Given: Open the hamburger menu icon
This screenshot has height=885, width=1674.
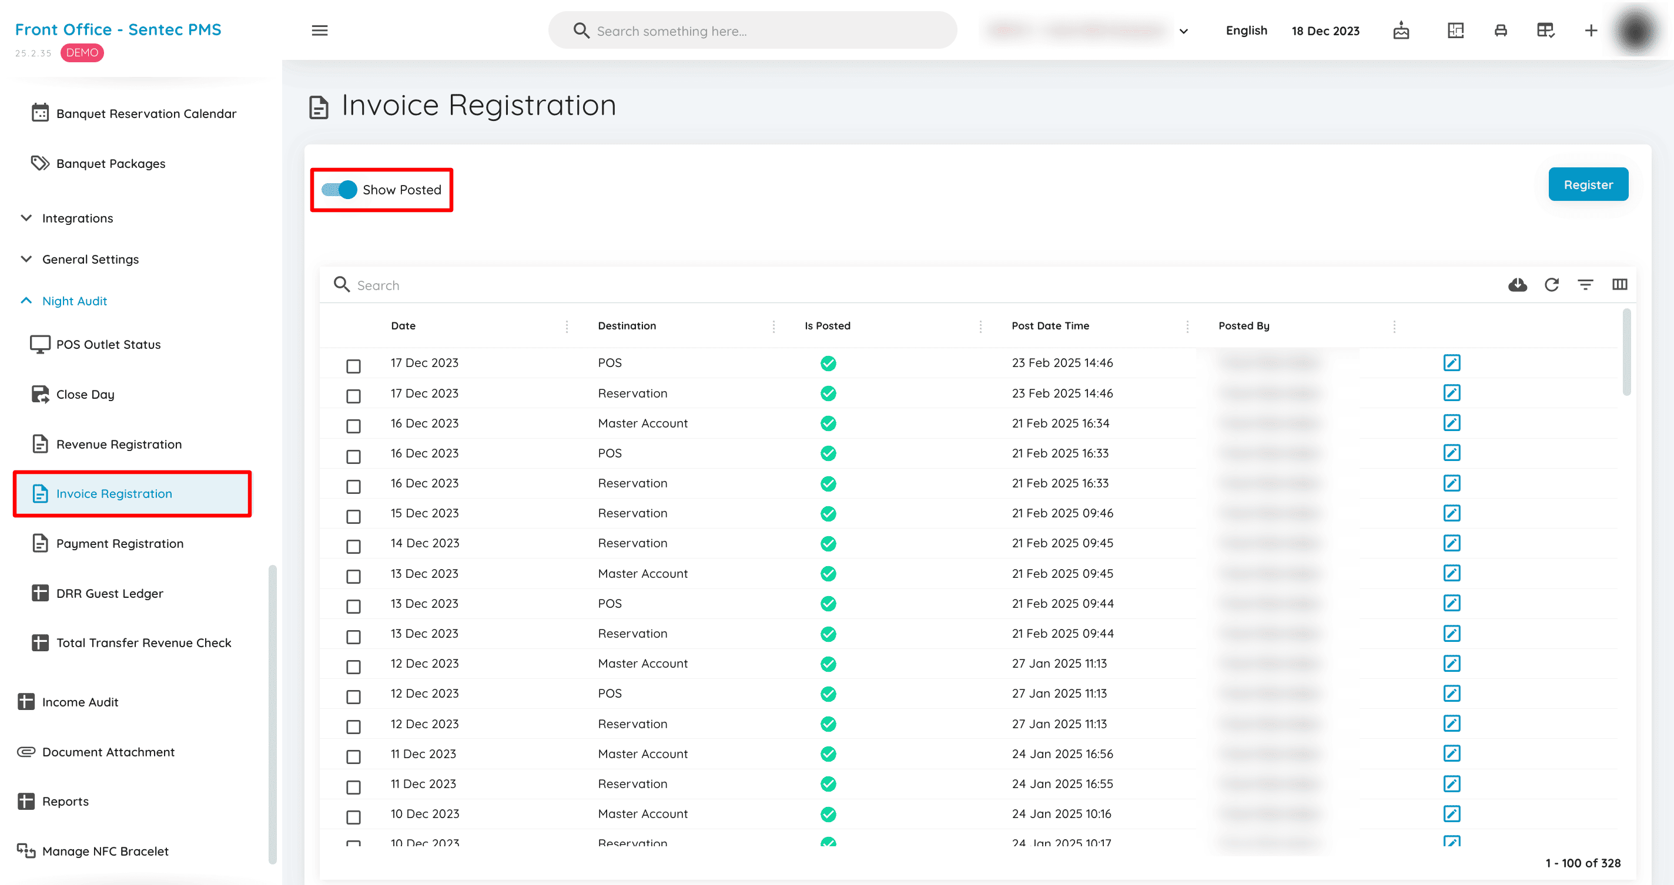Looking at the screenshot, I should (x=319, y=31).
